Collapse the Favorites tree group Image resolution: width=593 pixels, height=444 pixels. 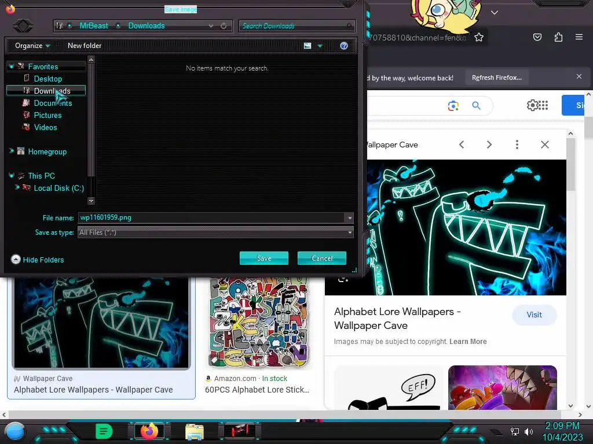click(x=12, y=66)
